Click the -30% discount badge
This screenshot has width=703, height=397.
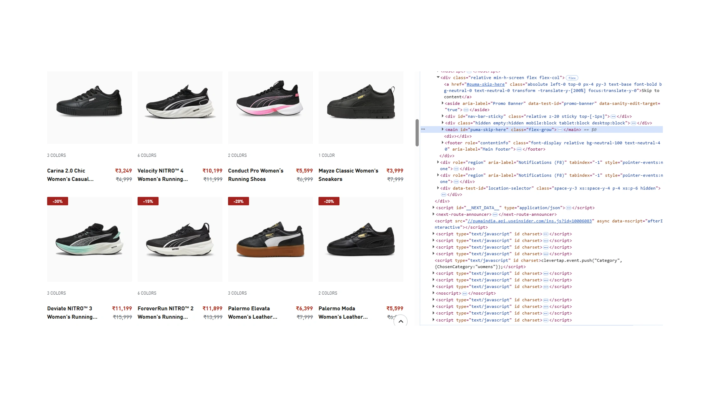coord(58,201)
